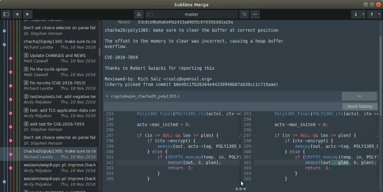This screenshot has width=383, height=192.
Task: Click line 295 'actx->mac_inited = 0;' in the right diff
Action: click(x=301, y=125)
